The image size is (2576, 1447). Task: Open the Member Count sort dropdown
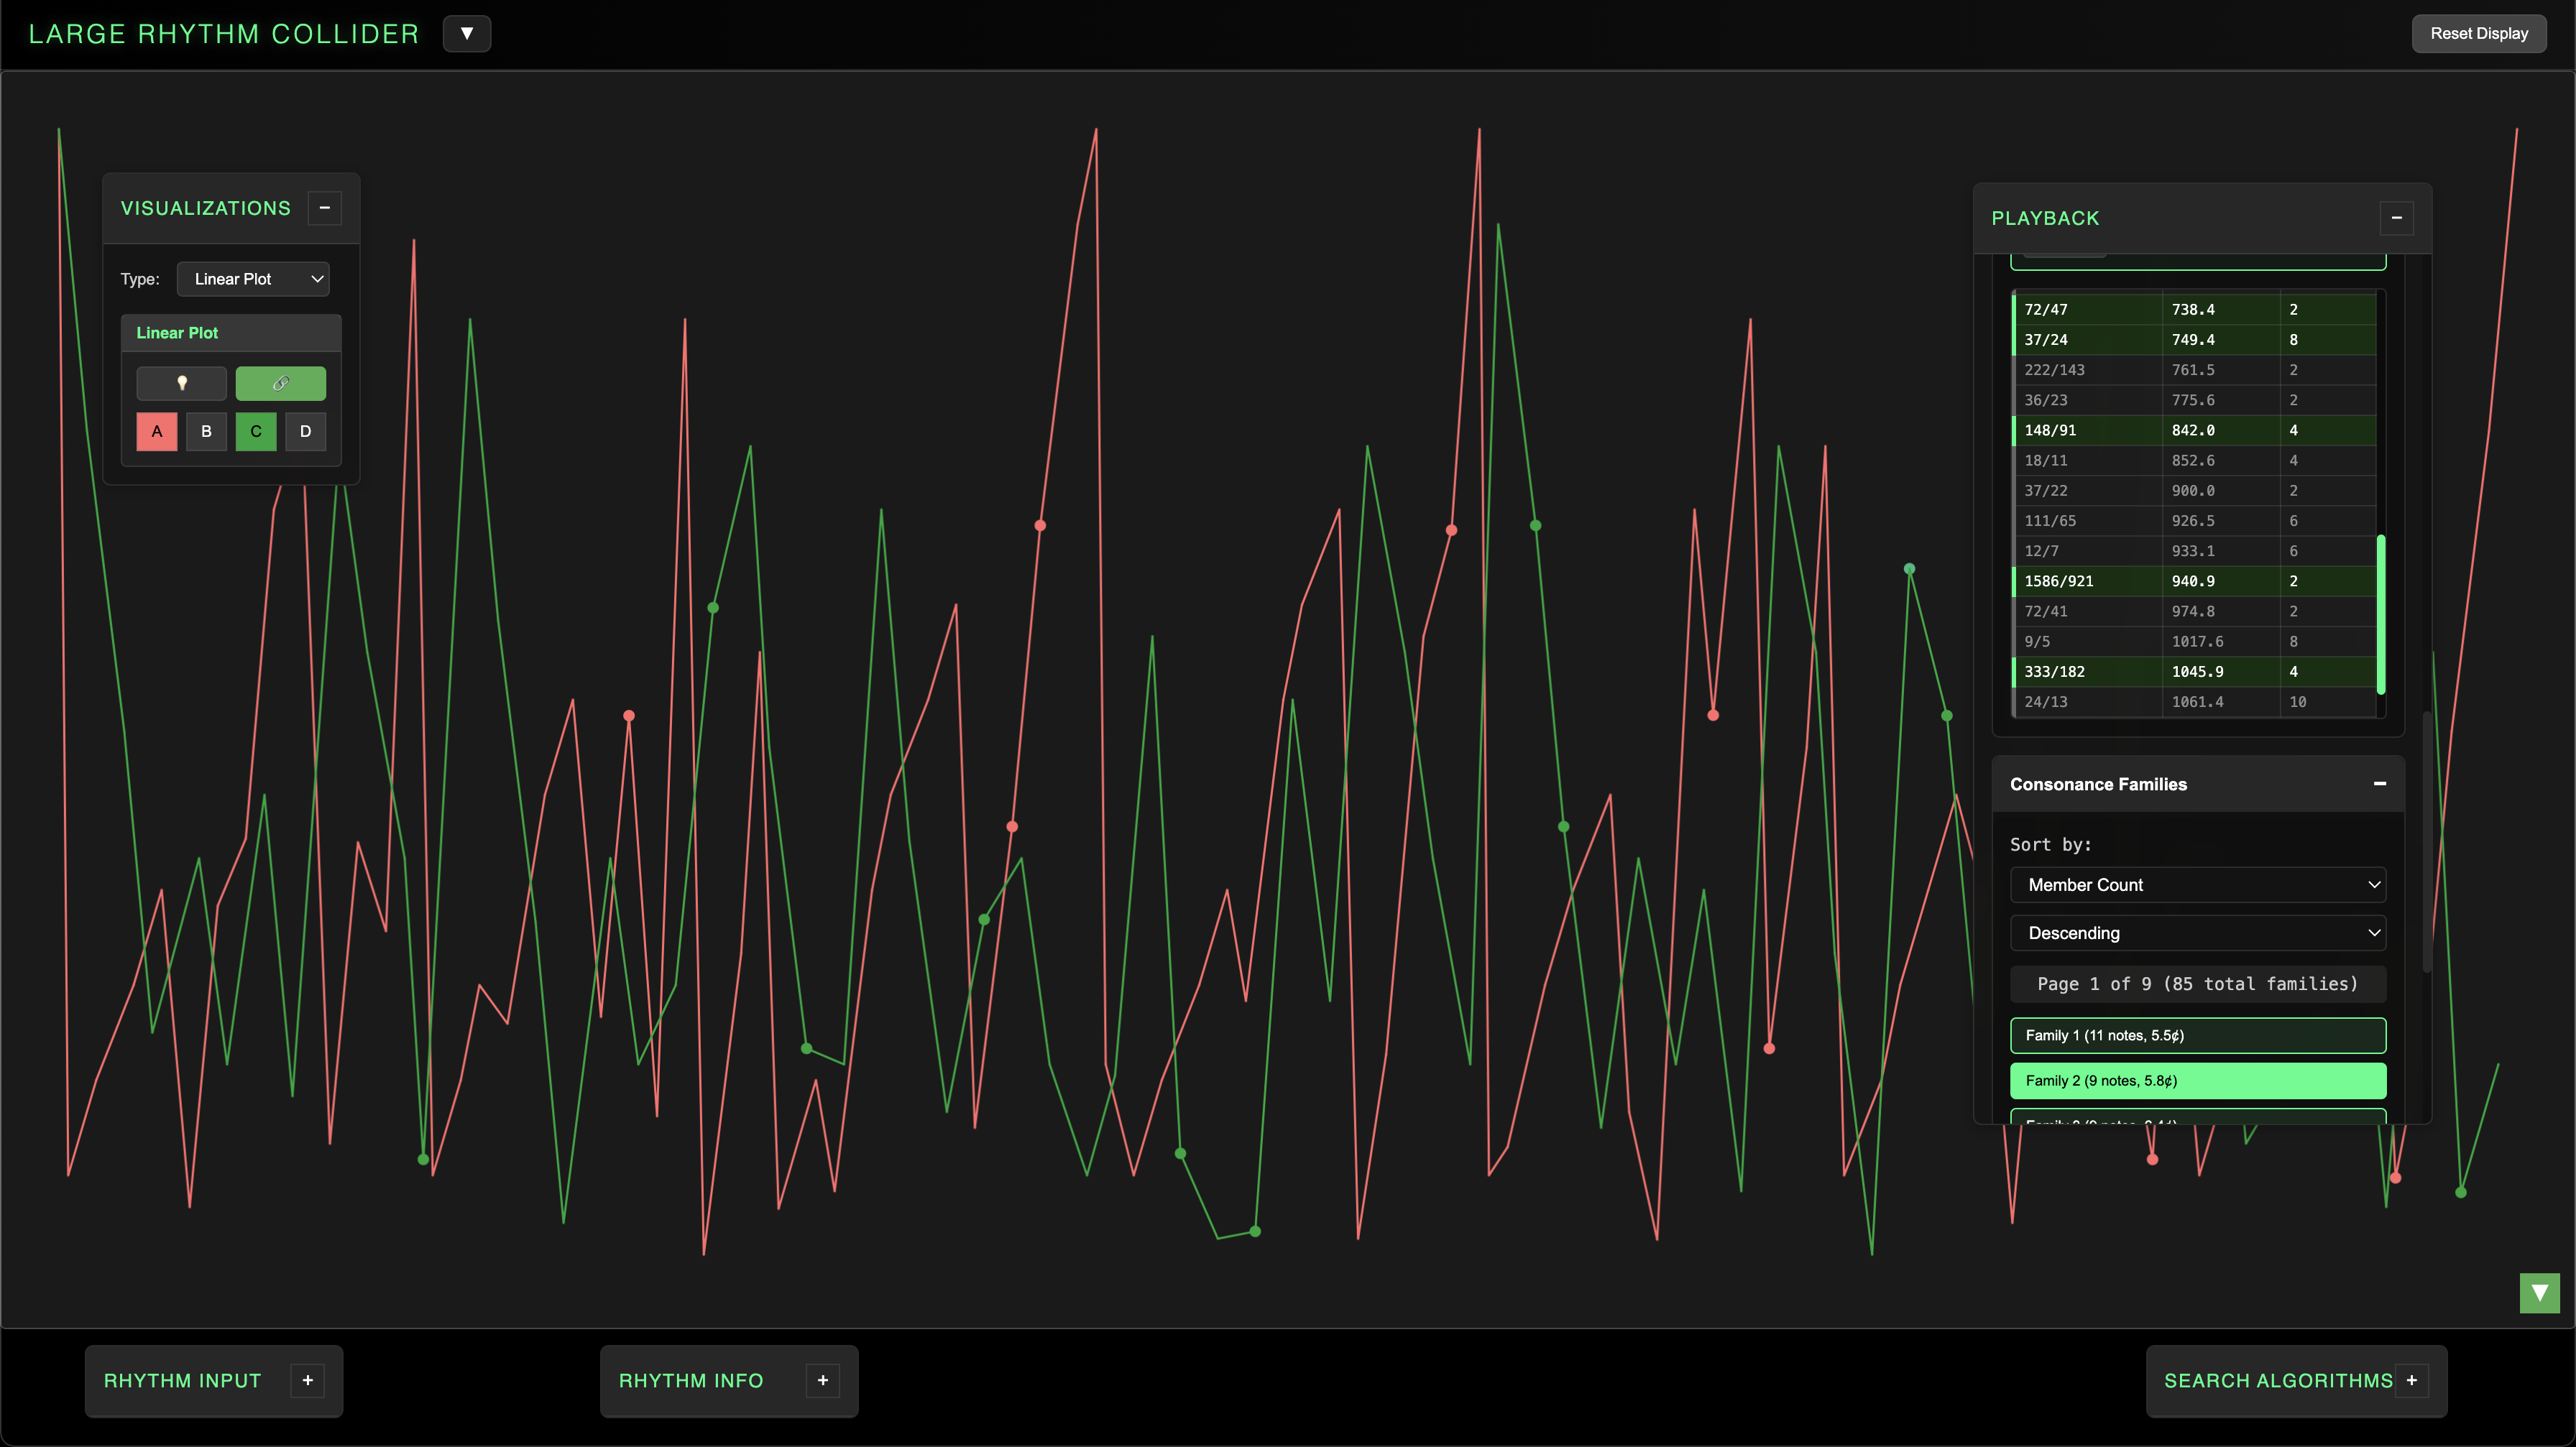pyautogui.click(x=2197, y=884)
